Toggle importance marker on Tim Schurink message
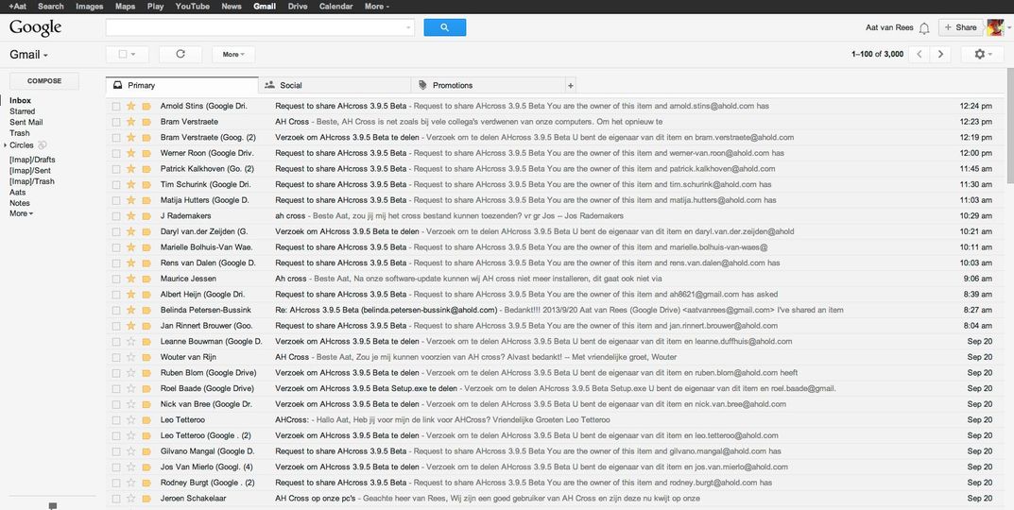The width and height of the screenshot is (1014, 510). pyautogui.click(x=146, y=184)
